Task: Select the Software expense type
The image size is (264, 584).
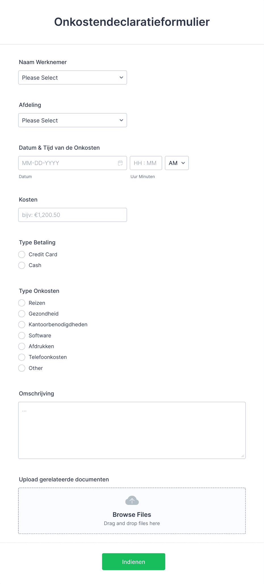Action: (x=22, y=335)
